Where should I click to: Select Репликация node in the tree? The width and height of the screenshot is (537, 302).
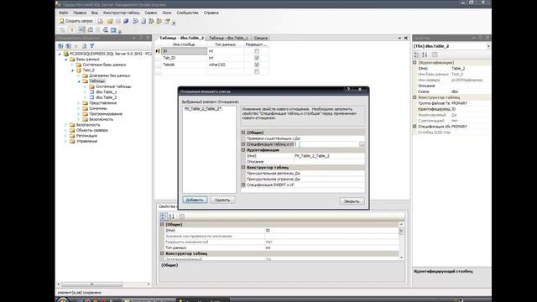point(86,136)
